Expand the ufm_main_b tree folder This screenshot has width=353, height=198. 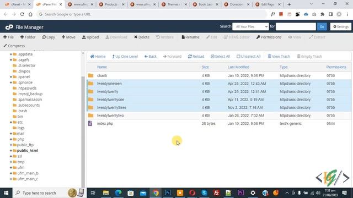coord(11,173)
